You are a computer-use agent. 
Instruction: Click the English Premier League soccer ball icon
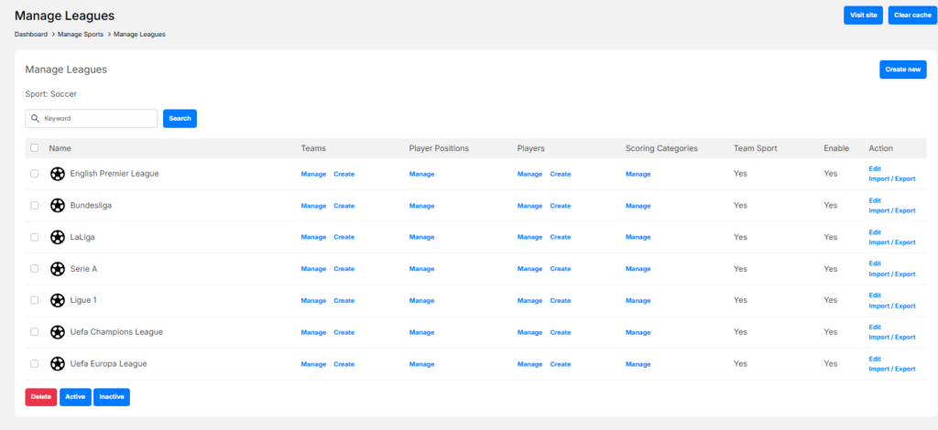coord(57,174)
